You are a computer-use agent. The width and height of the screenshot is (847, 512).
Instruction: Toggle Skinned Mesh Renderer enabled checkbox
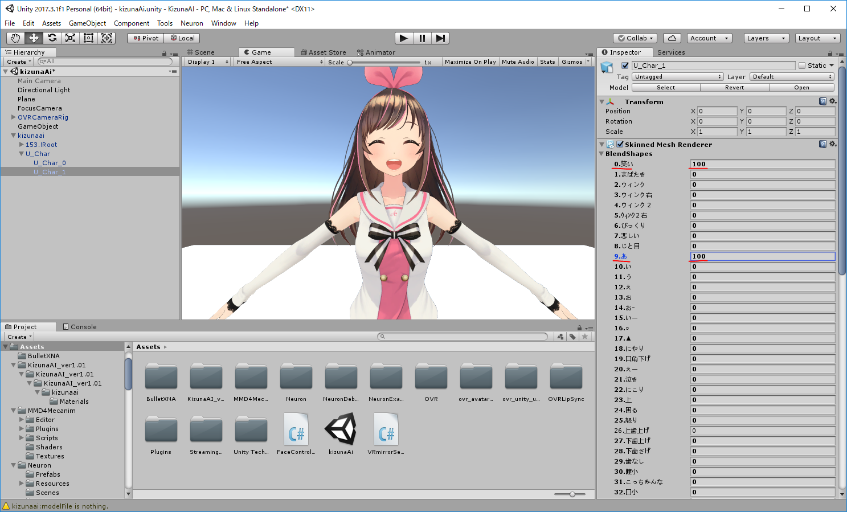click(620, 144)
